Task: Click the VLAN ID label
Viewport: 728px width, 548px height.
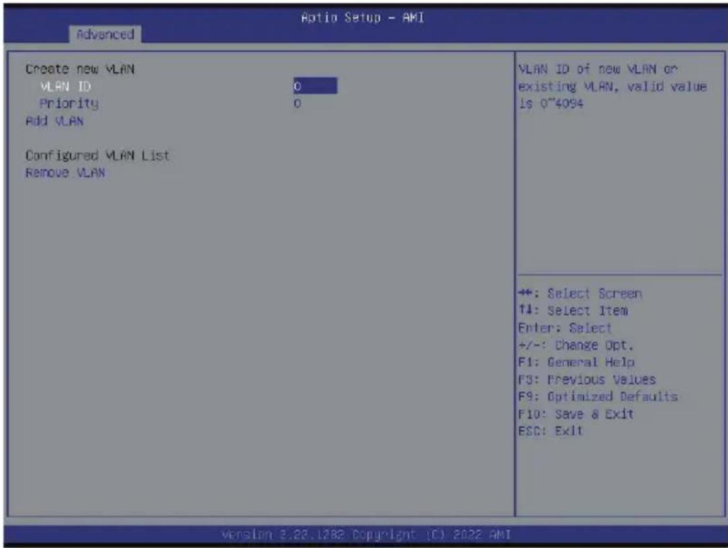Action: tap(65, 87)
